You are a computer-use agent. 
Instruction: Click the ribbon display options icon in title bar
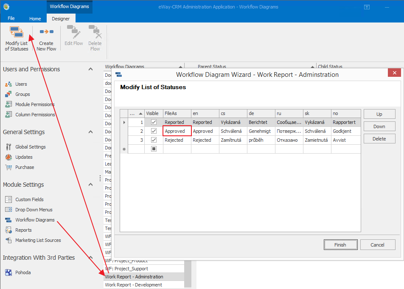[367, 7]
